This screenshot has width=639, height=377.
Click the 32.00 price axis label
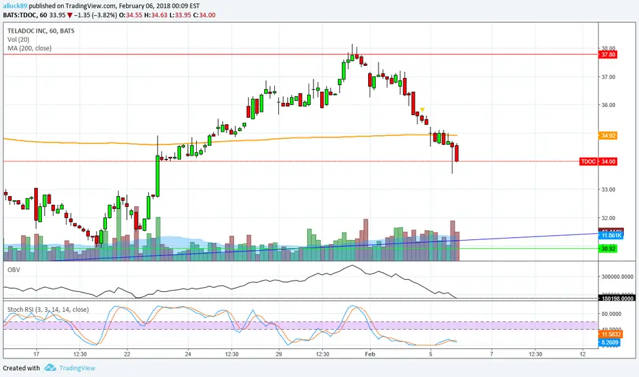(608, 218)
